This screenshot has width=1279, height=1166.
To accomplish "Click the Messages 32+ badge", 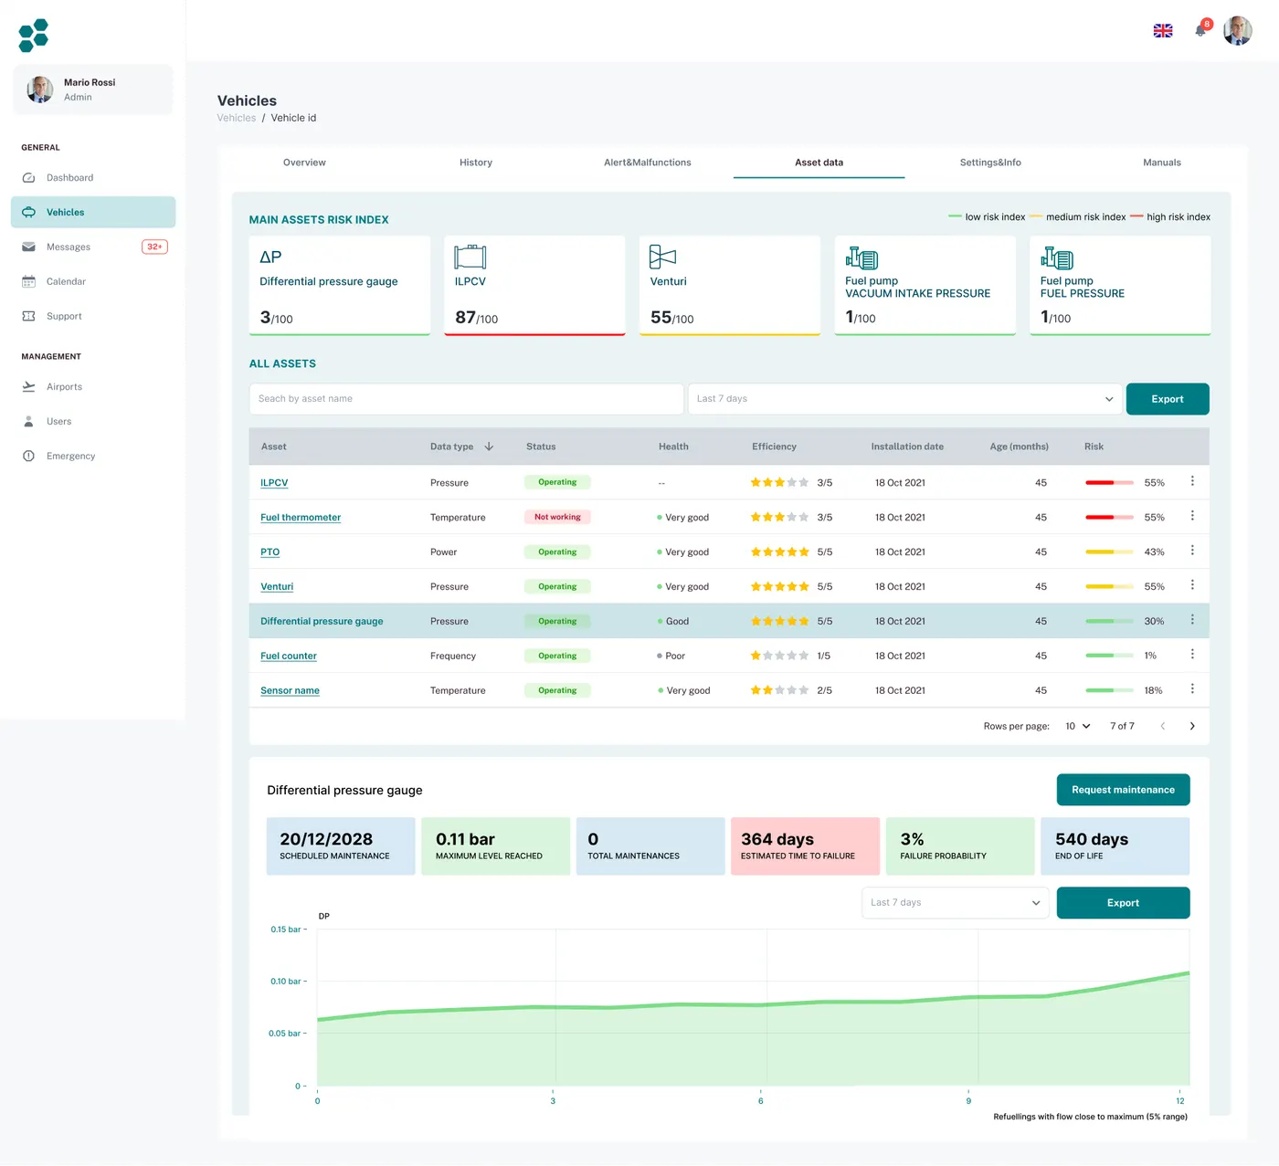I will click(x=154, y=247).
